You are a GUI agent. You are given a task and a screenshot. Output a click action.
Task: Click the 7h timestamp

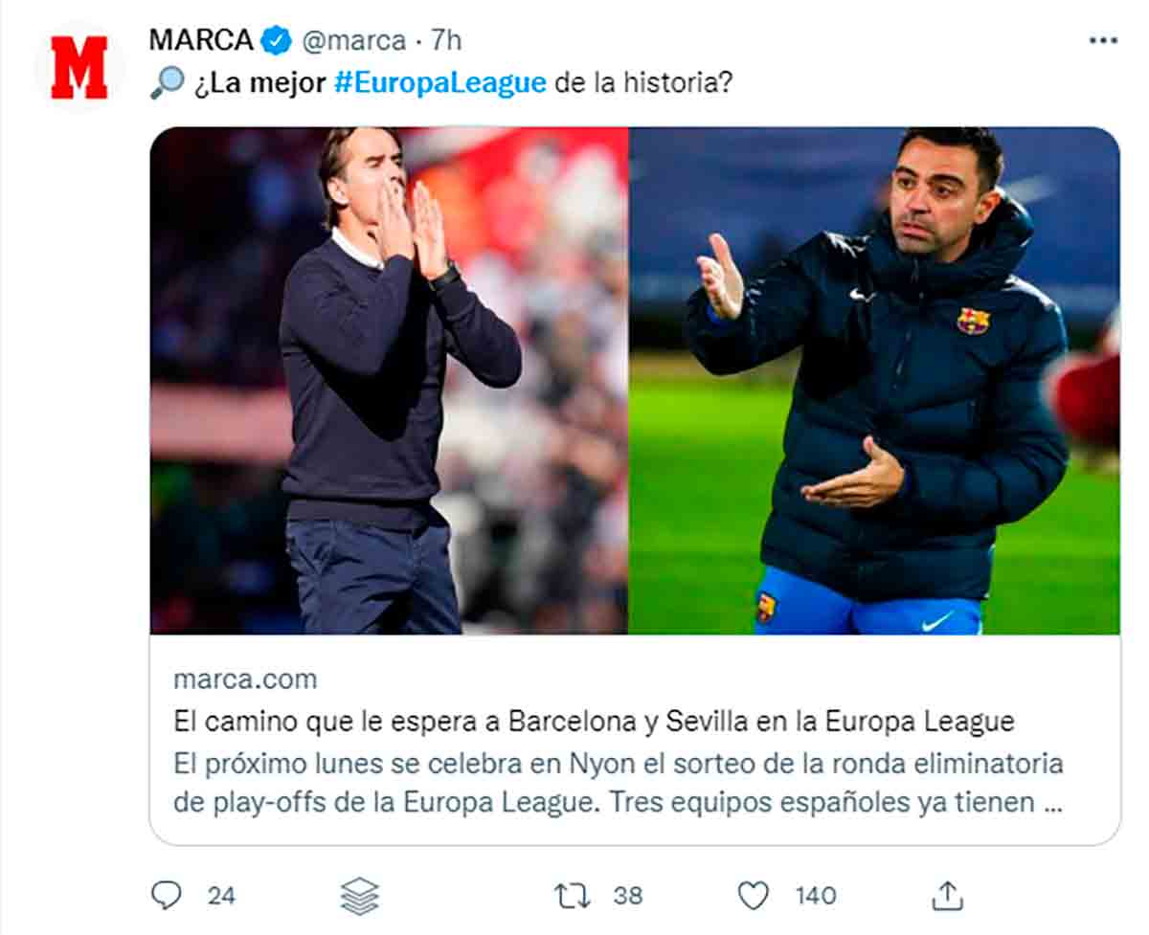446,40
